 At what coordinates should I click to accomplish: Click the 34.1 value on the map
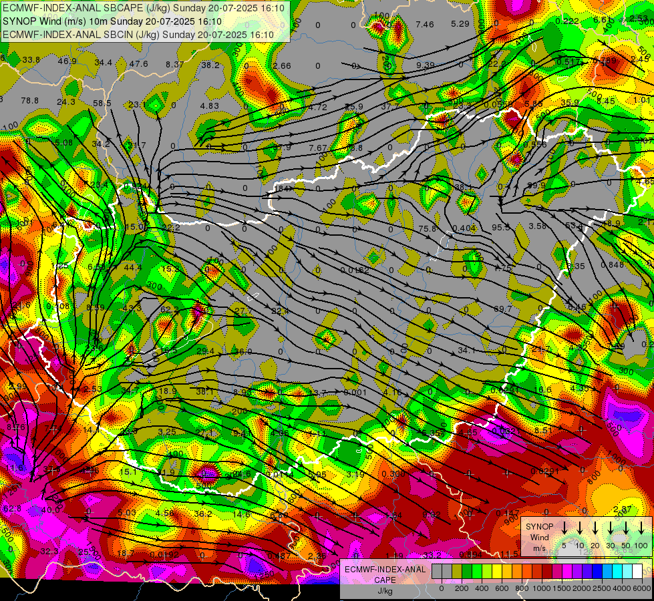click(466, 351)
